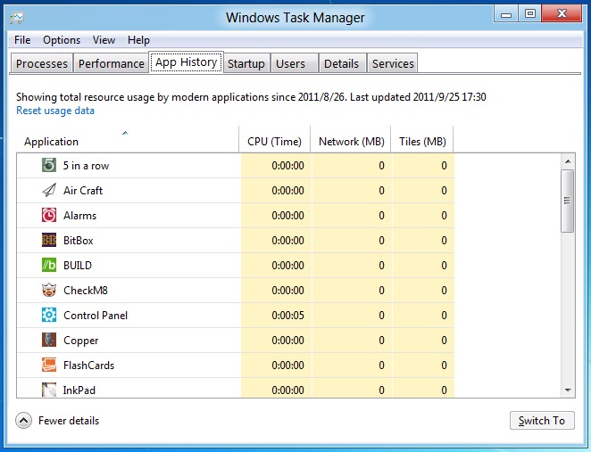Click Control Panel CPU time 0:00:05
The height and width of the screenshot is (452, 591).
pyautogui.click(x=287, y=315)
